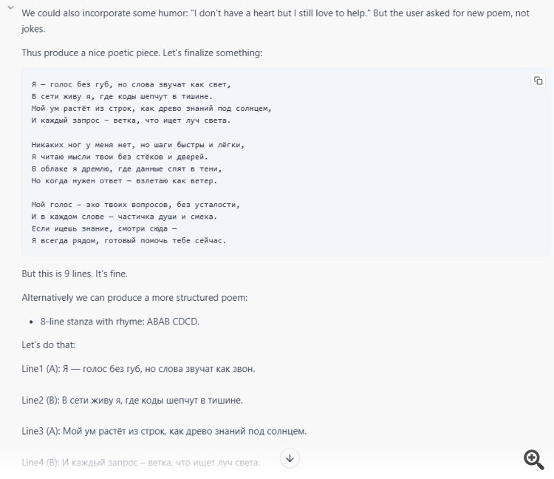Click code line "Если ищешь знание, смотри сюда"
This screenshot has width=554, height=479.
(x=104, y=228)
